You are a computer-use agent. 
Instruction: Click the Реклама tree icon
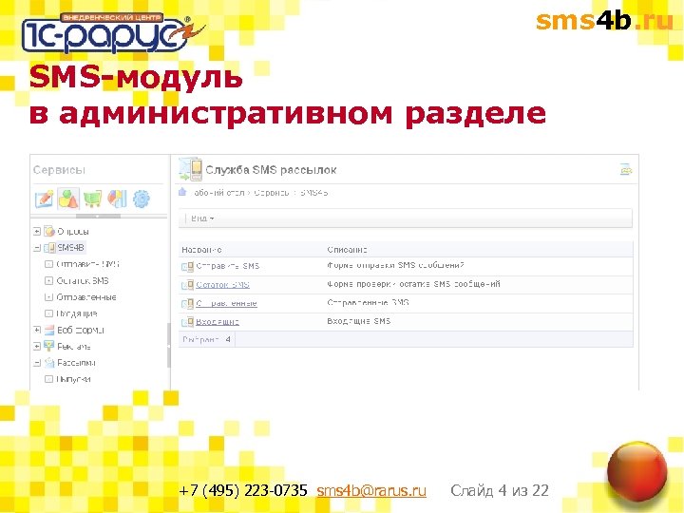point(49,346)
